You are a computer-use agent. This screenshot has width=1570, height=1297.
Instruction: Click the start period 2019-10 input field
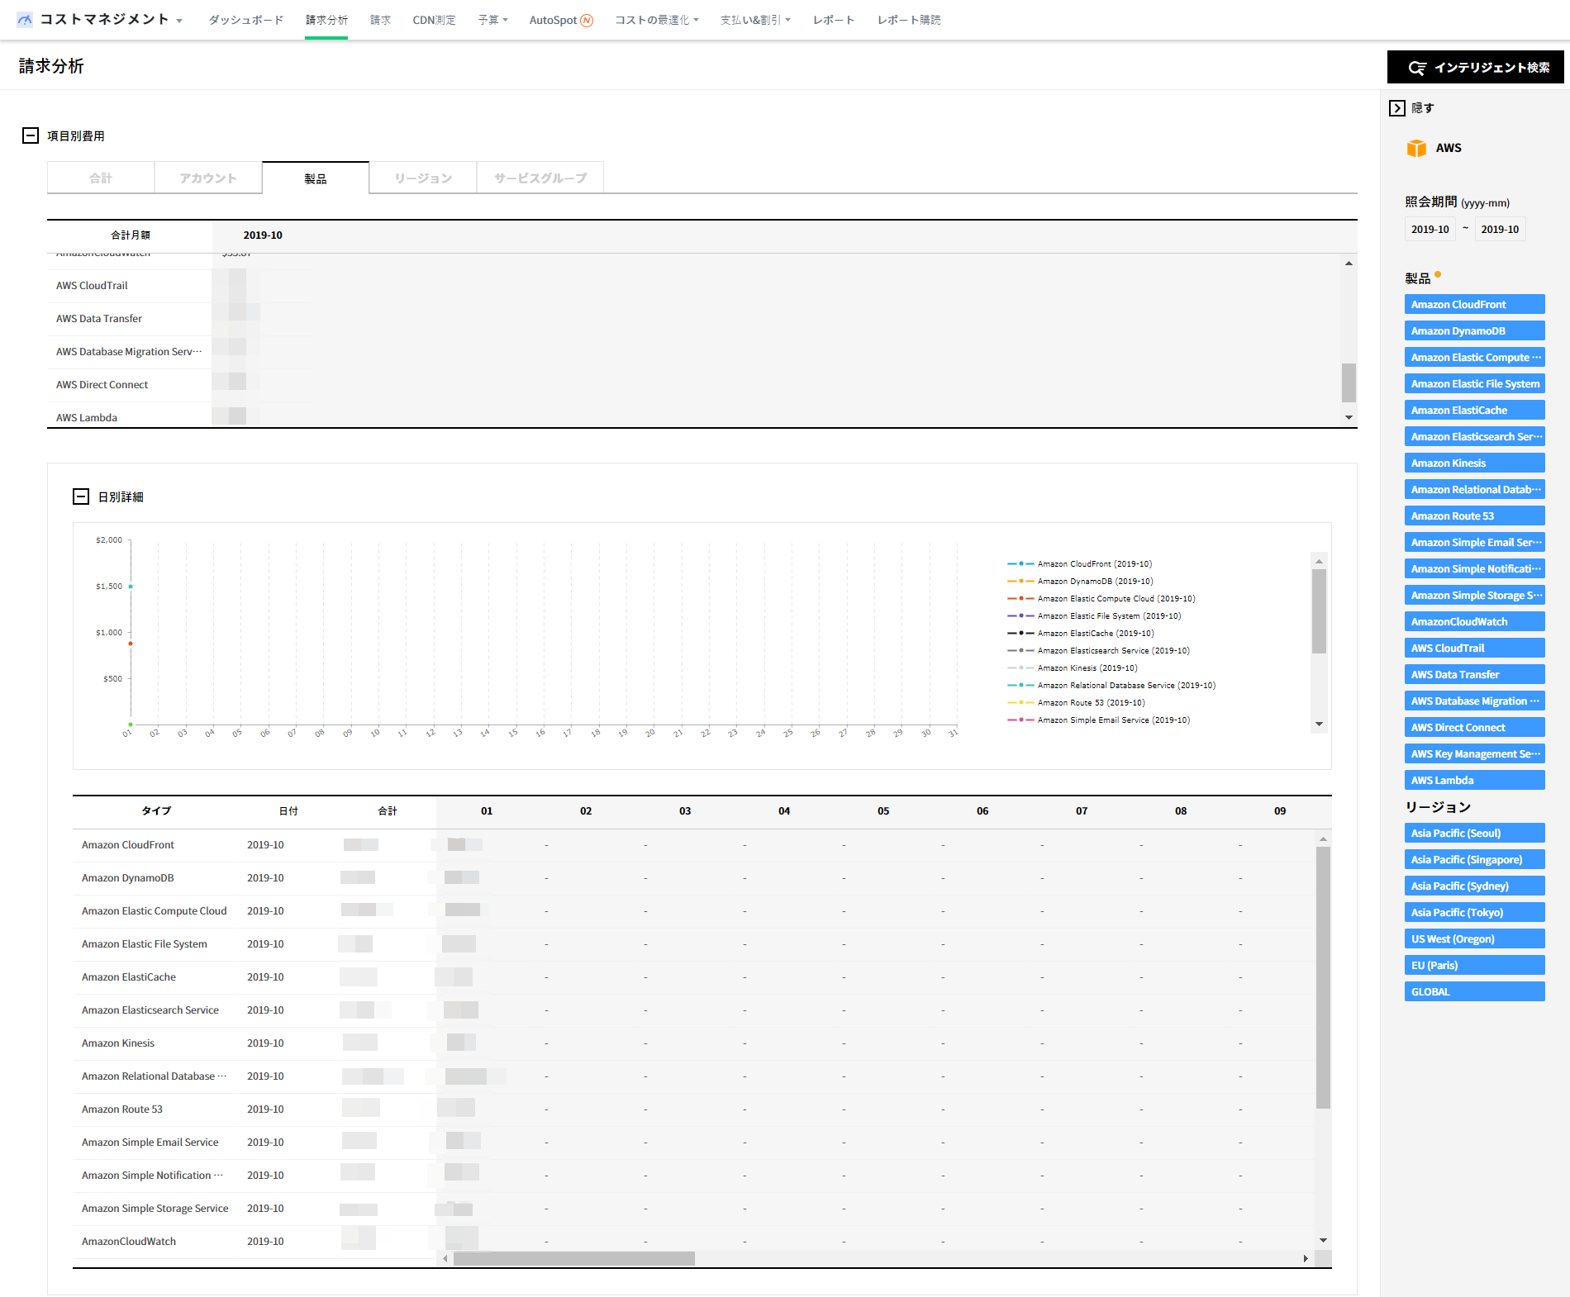1430,229
